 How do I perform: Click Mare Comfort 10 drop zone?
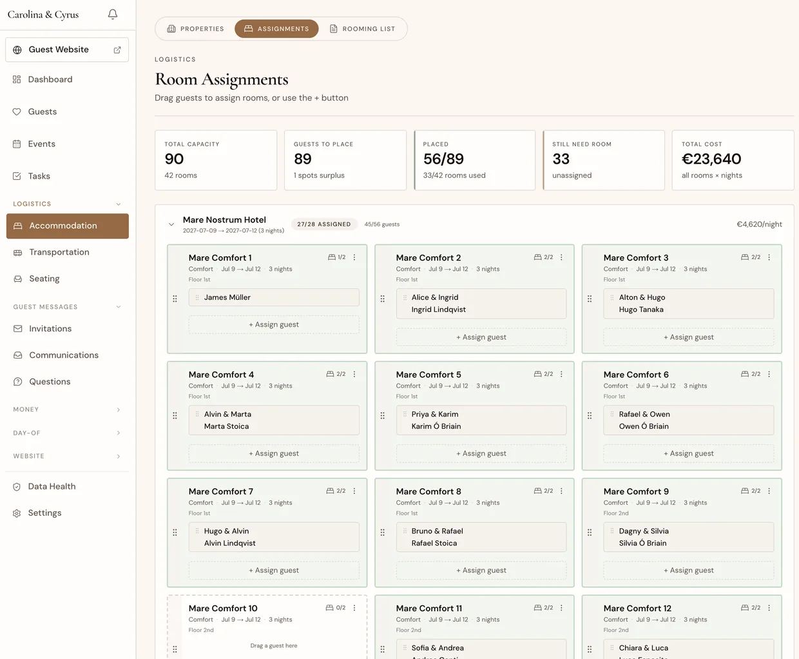pos(274,645)
